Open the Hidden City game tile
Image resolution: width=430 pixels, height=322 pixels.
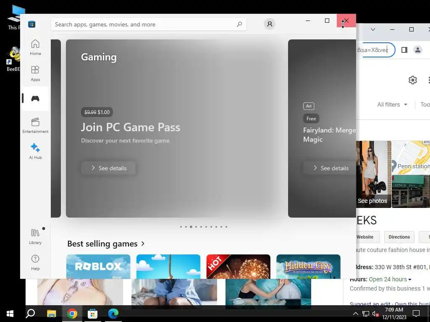(308, 267)
